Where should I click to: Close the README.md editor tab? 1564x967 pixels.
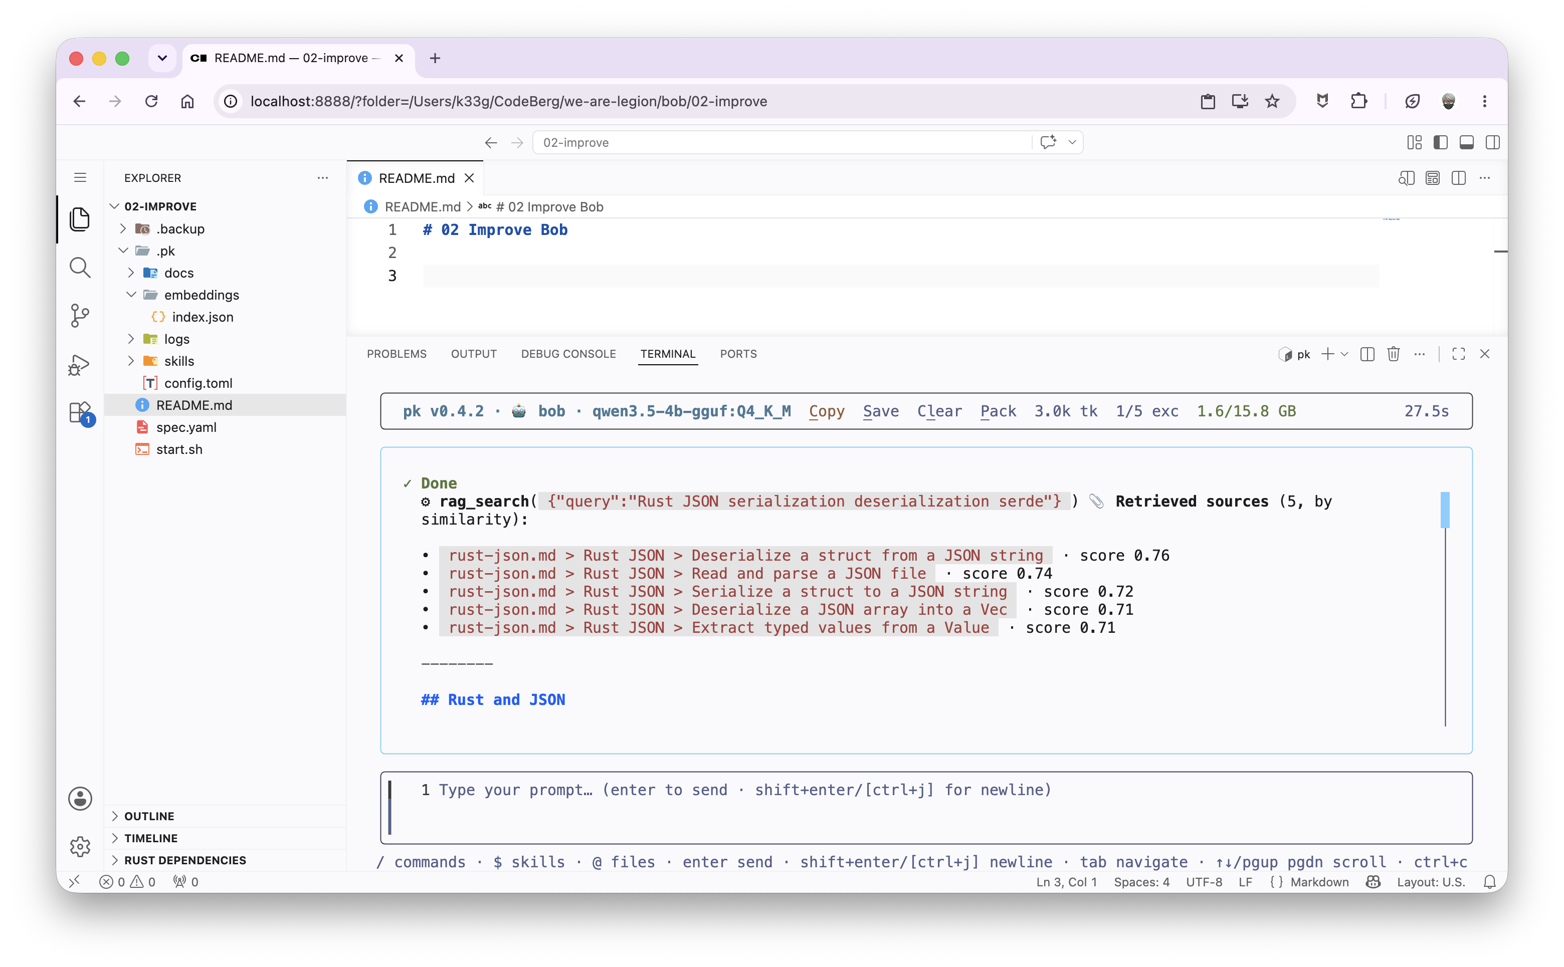pos(469,178)
